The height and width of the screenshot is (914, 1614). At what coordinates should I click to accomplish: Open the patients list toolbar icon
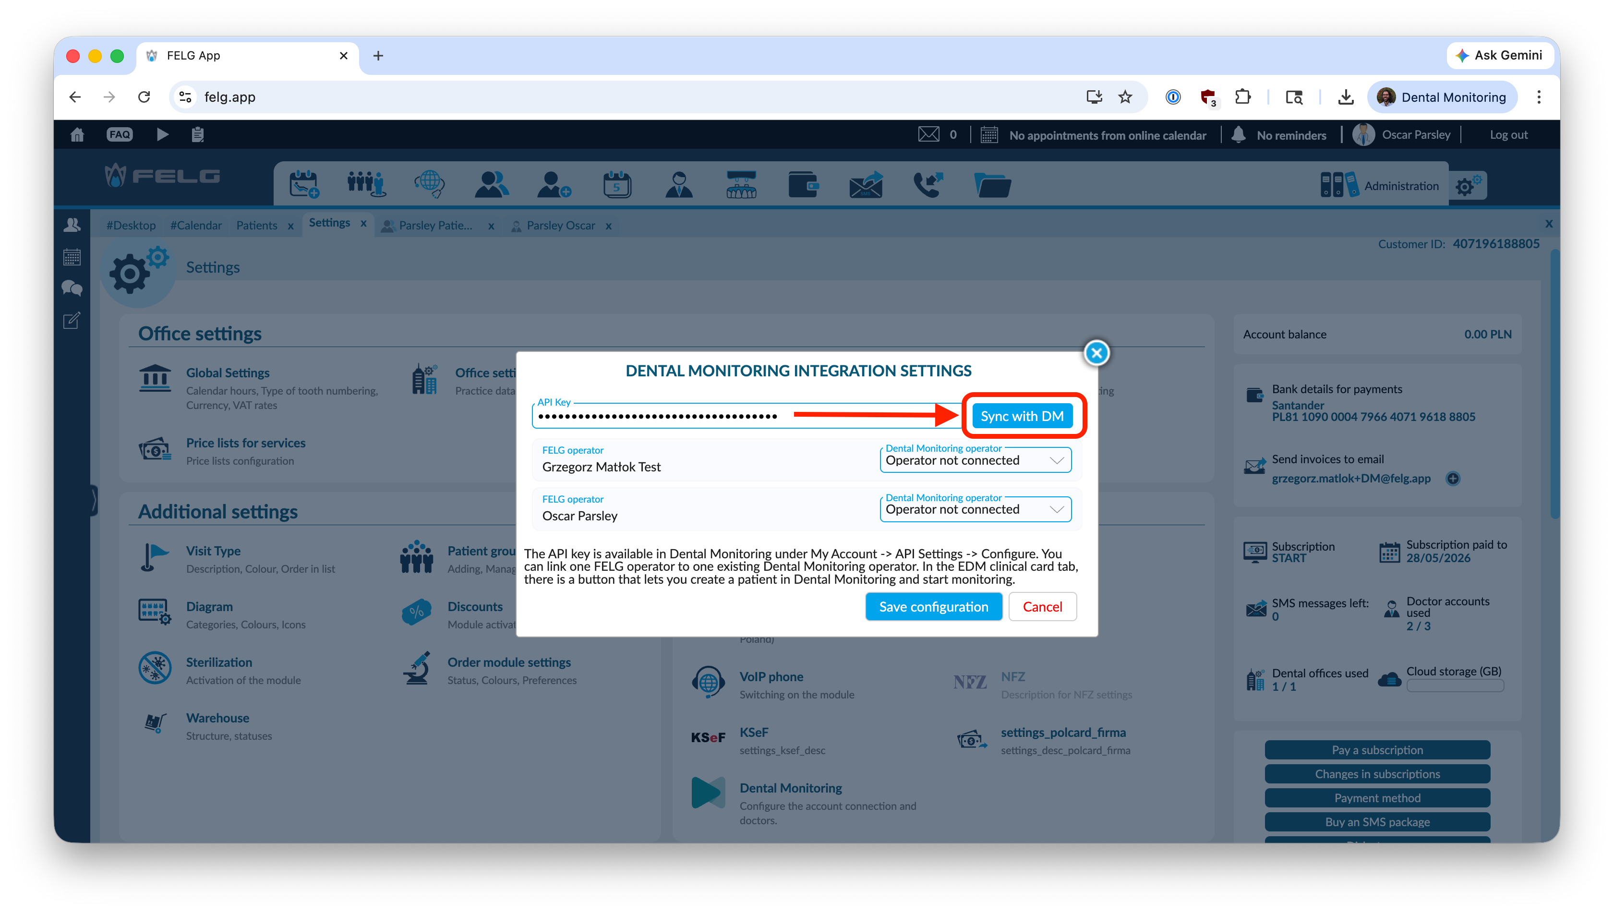click(x=492, y=184)
